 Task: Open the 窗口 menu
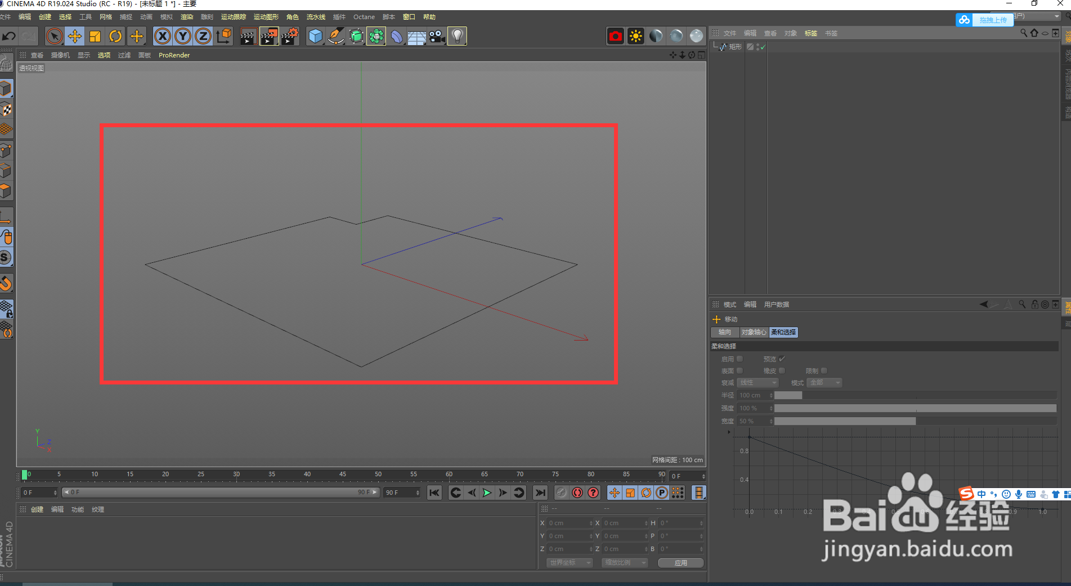point(409,17)
